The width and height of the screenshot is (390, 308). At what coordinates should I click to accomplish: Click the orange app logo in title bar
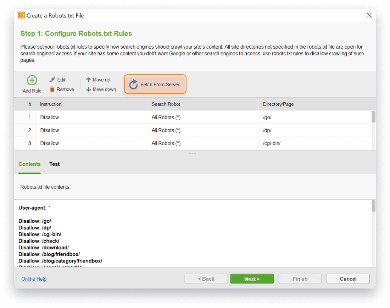click(x=21, y=15)
